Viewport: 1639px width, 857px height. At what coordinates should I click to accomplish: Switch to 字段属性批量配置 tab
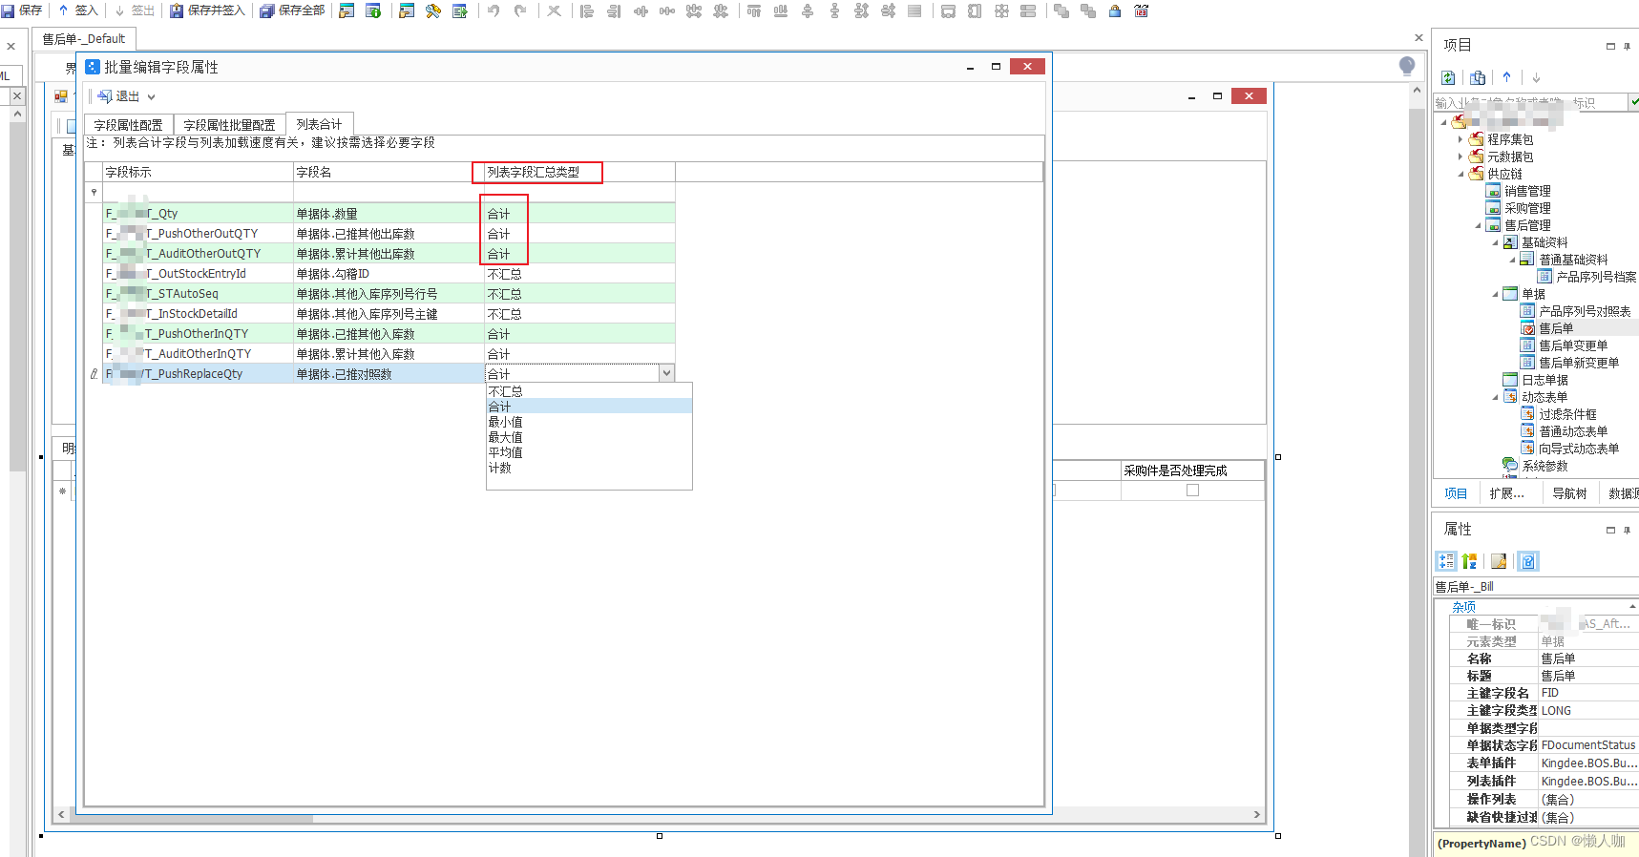229,125
